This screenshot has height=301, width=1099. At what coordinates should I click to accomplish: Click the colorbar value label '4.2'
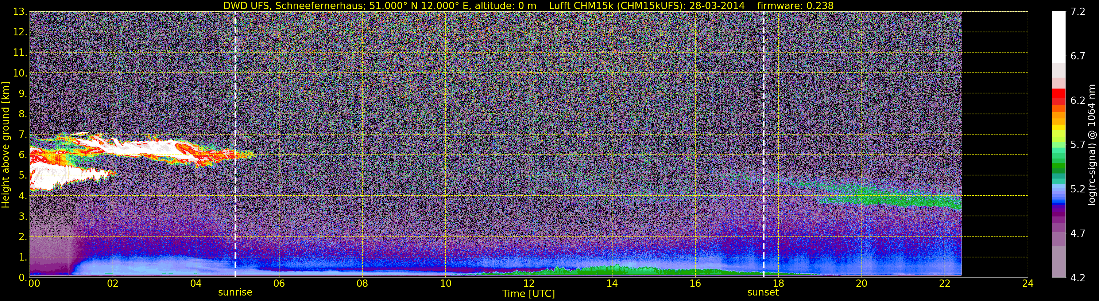pos(1078,278)
